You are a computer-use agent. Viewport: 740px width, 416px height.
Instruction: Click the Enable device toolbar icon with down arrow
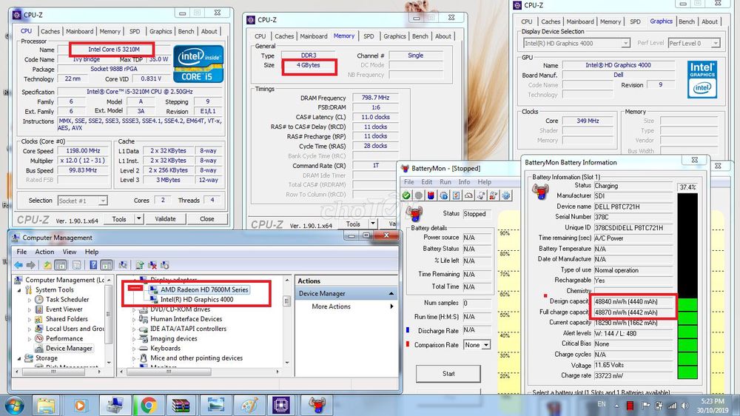(x=164, y=265)
